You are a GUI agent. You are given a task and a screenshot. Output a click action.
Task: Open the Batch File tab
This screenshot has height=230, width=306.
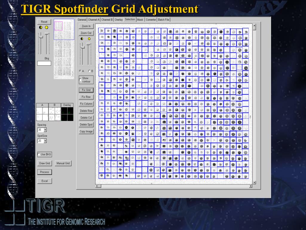click(163, 20)
